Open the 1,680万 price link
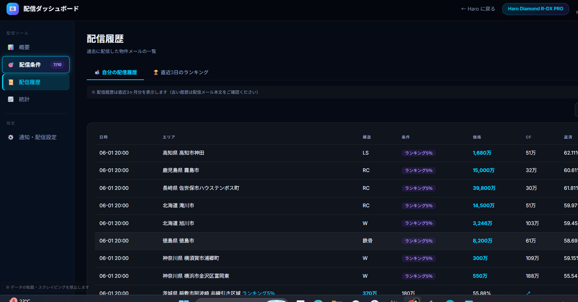The image size is (578, 302). point(482,153)
